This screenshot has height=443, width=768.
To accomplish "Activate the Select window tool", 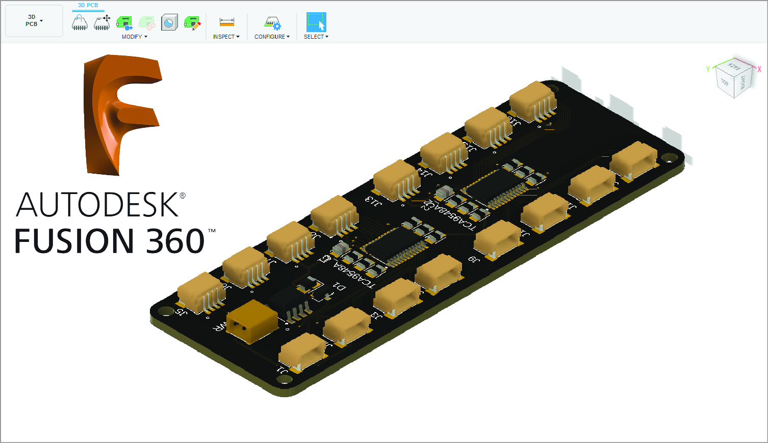I will pyautogui.click(x=316, y=22).
